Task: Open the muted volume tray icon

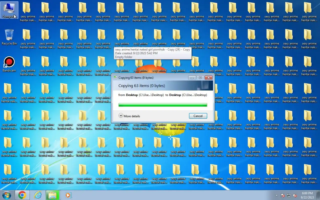Action: coord(295,195)
